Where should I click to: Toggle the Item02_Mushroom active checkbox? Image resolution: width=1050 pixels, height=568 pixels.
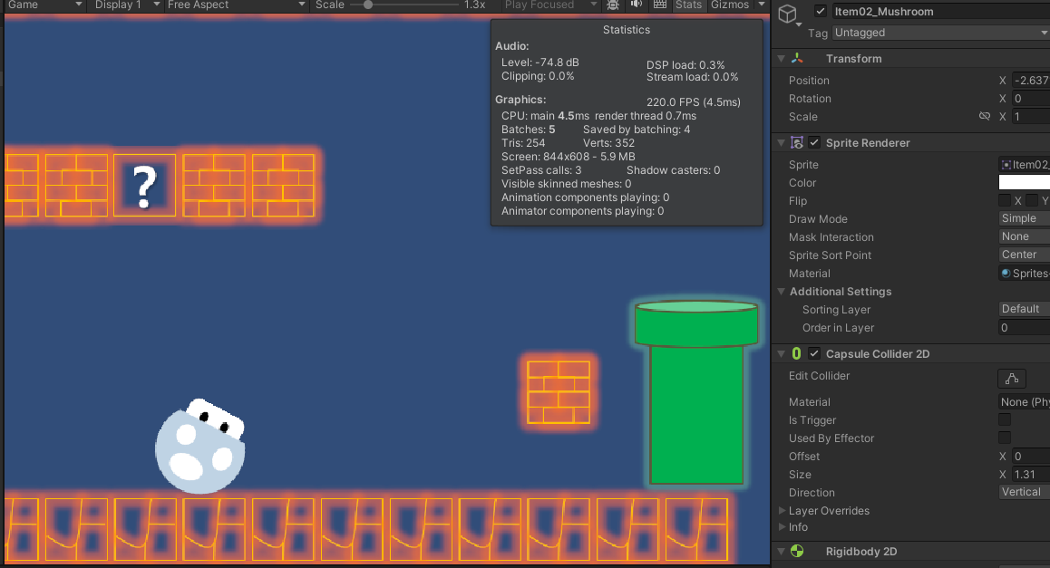(821, 11)
